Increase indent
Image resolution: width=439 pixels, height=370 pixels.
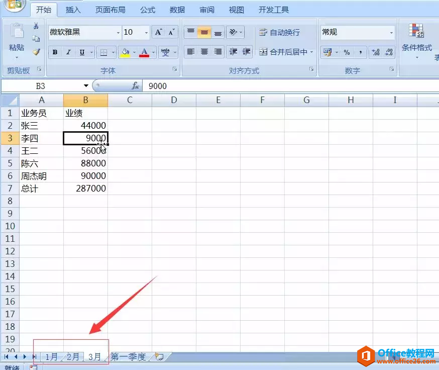click(246, 52)
